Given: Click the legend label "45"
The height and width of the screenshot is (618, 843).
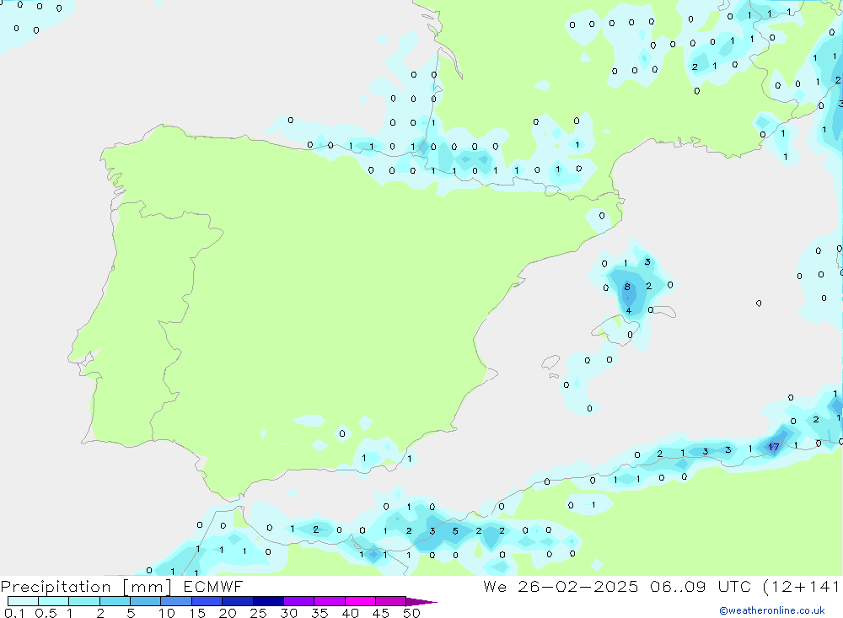Looking at the screenshot, I should tap(381, 613).
